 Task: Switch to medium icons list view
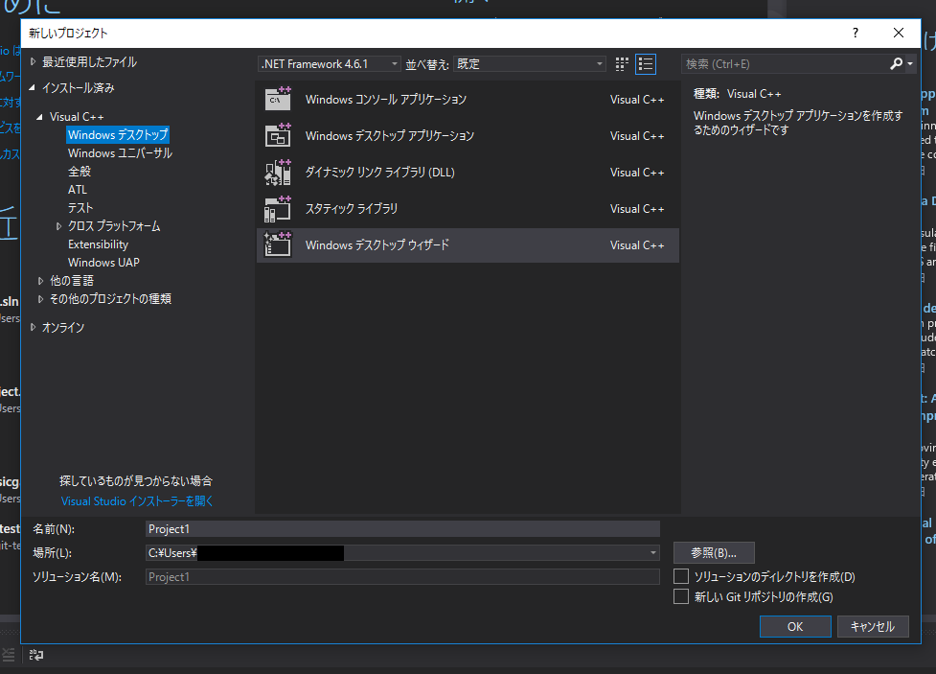point(646,64)
